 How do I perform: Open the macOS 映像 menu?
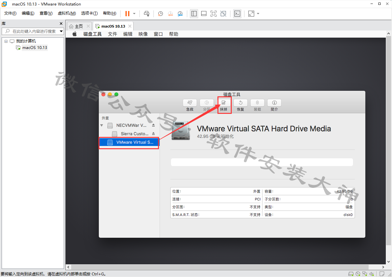coord(143,34)
